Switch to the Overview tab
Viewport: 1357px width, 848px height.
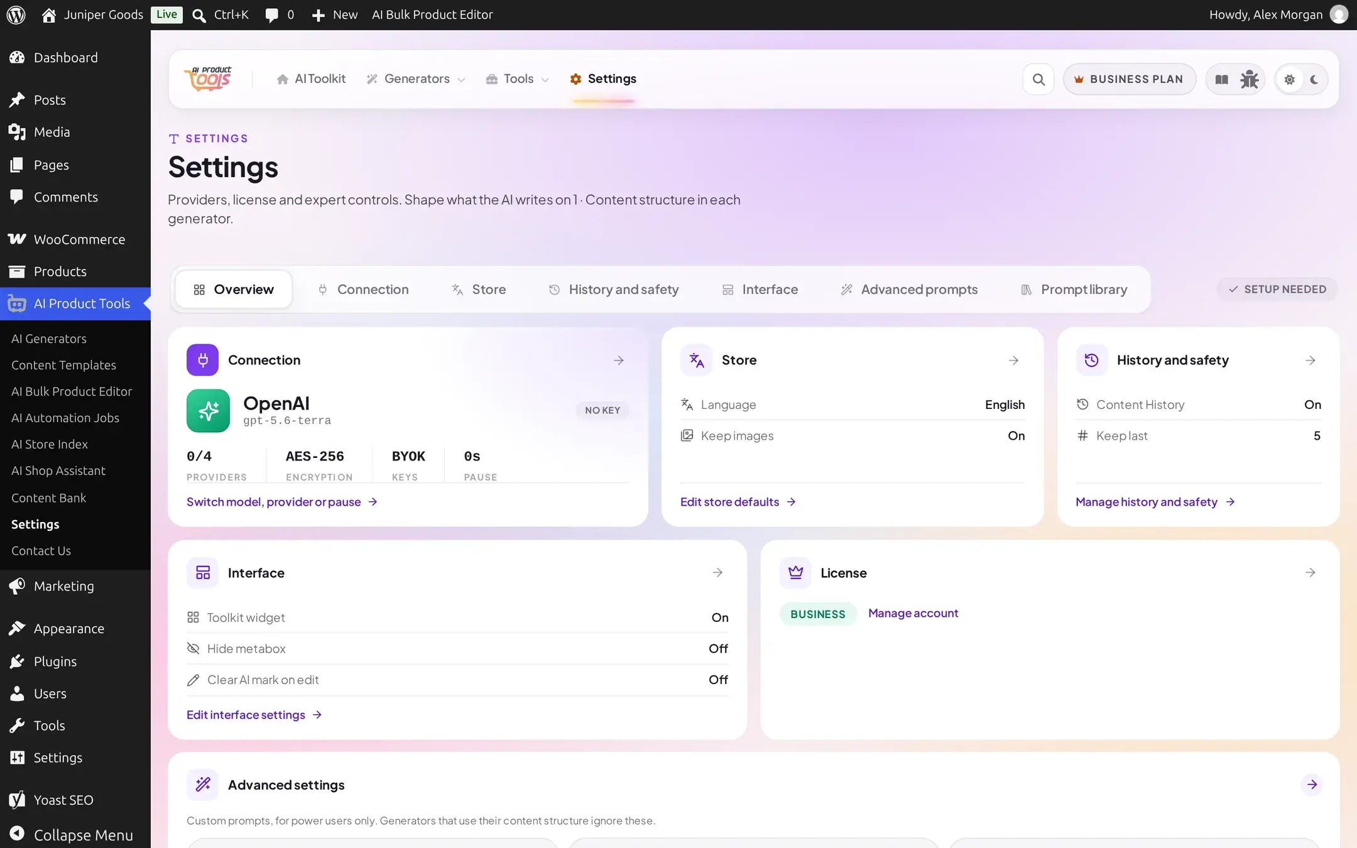(x=234, y=290)
